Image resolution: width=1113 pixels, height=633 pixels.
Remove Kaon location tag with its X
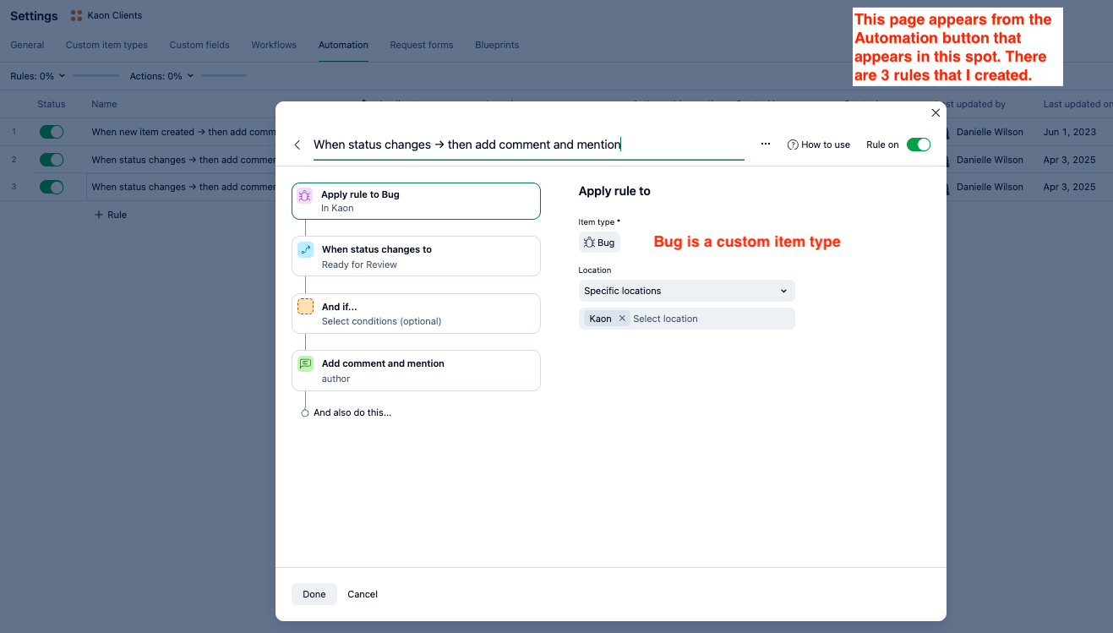[622, 319]
